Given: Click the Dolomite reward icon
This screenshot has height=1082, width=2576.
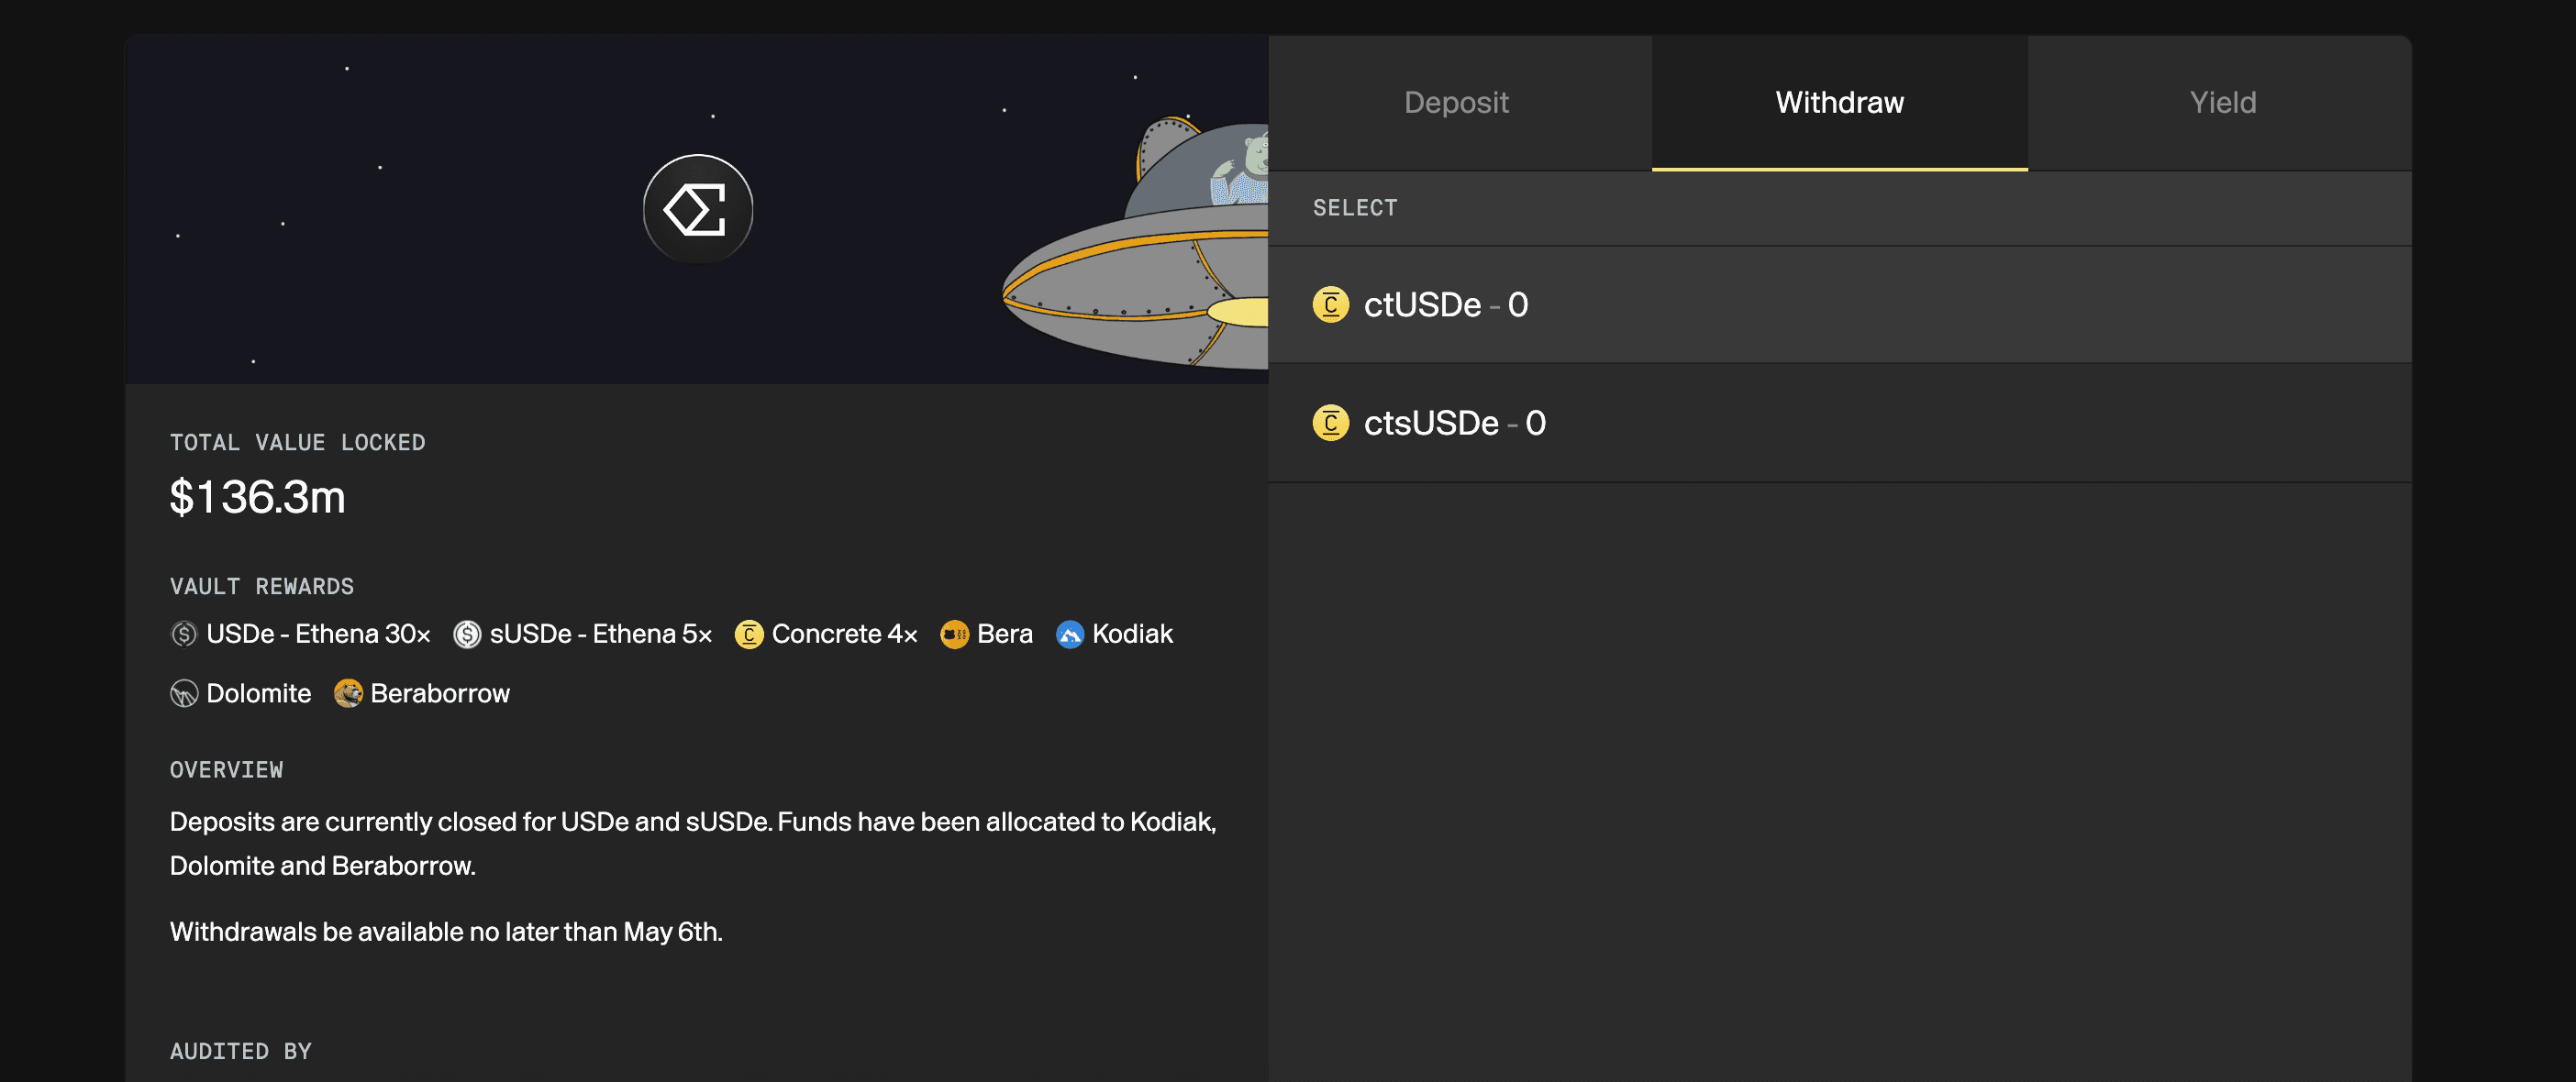Looking at the screenshot, I should click(184, 693).
